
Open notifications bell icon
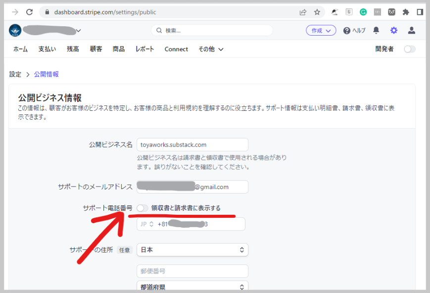tap(376, 30)
